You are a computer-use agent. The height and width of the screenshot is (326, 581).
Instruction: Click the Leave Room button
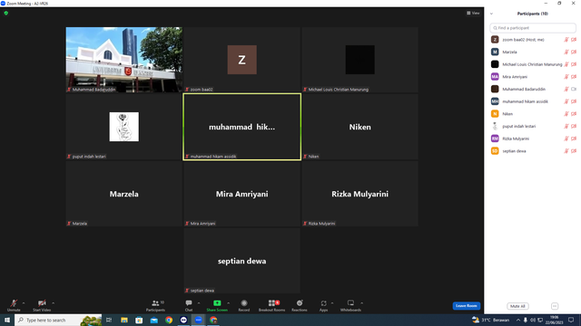pyautogui.click(x=466, y=306)
